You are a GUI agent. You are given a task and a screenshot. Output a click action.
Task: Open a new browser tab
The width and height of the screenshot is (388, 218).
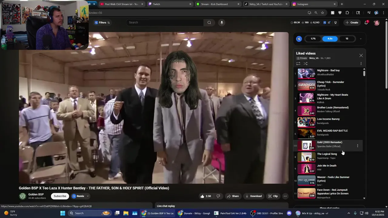tap(342, 4)
